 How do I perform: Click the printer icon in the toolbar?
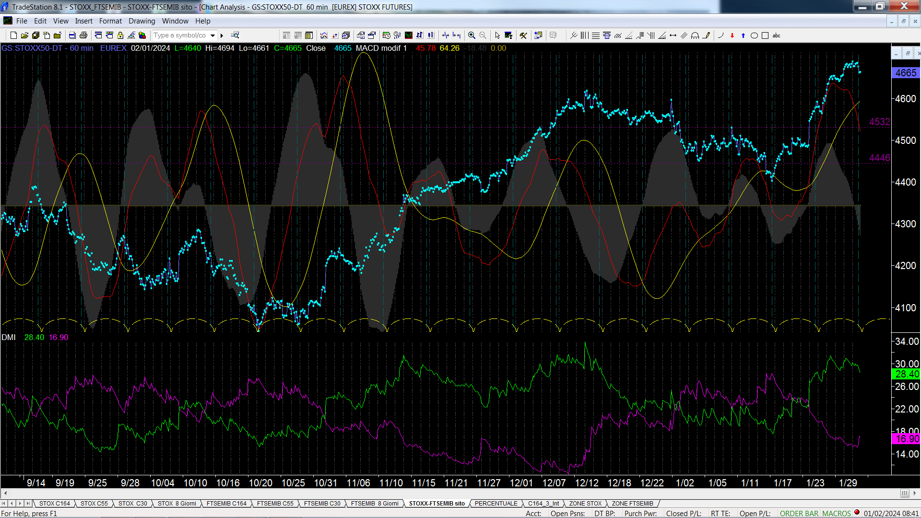point(83,35)
